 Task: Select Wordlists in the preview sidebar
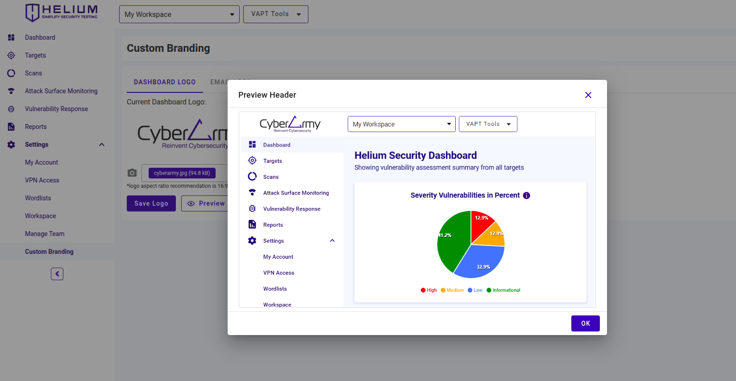pos(275,289)
